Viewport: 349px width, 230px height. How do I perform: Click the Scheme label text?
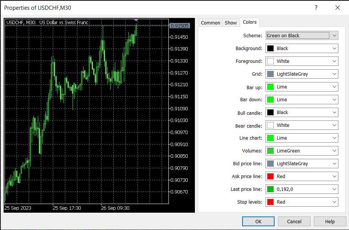pos(253,35)
